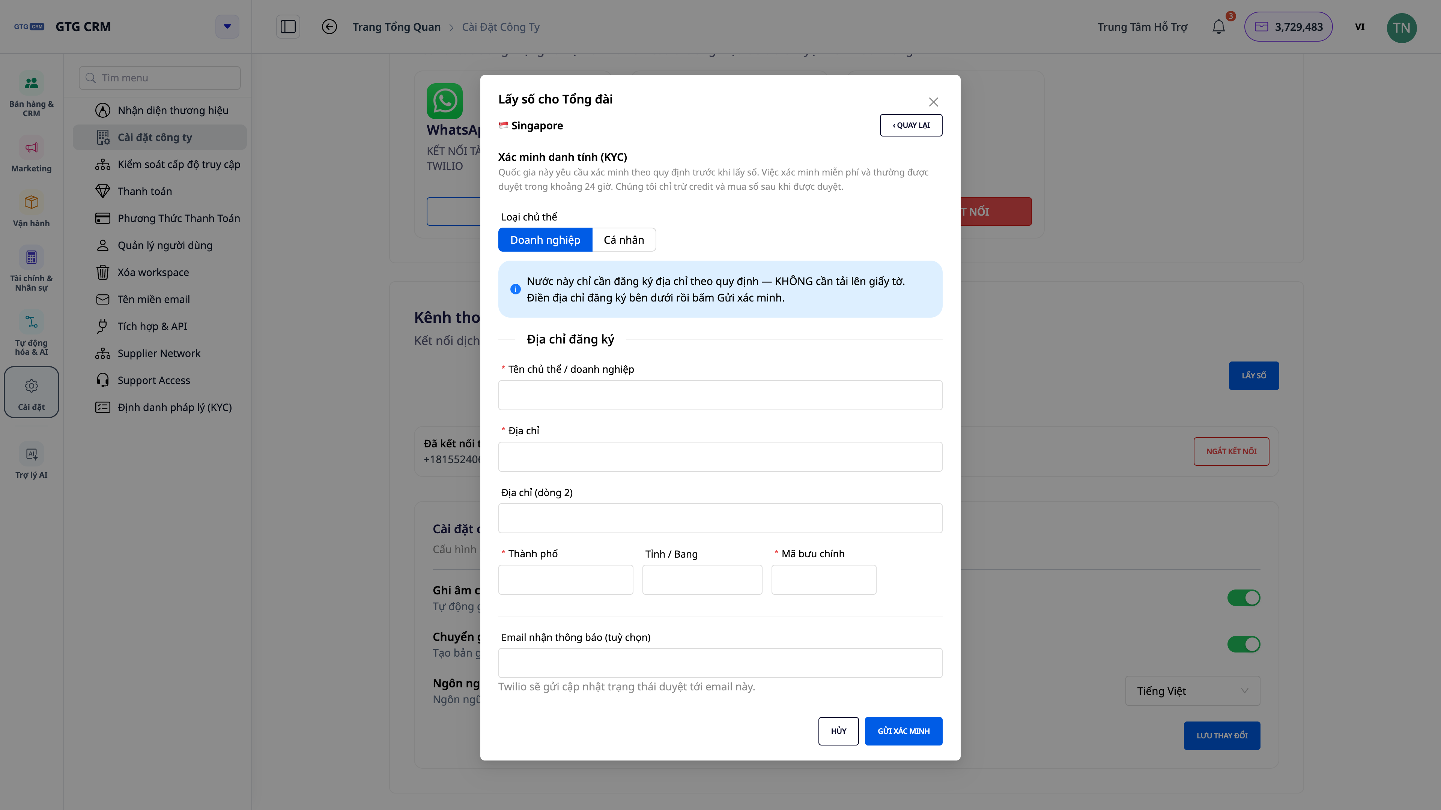Open the 3,729,483 credit balance
1441x810 pixels.
1288,27
